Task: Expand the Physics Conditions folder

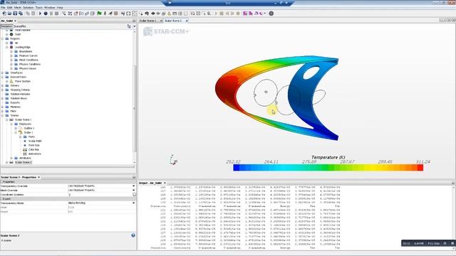Action: click(11, 64)
